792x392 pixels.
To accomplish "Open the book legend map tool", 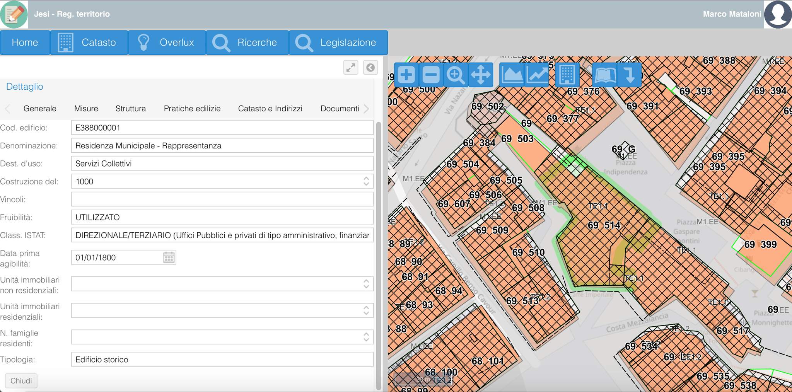I will click(x=604, y=75).
